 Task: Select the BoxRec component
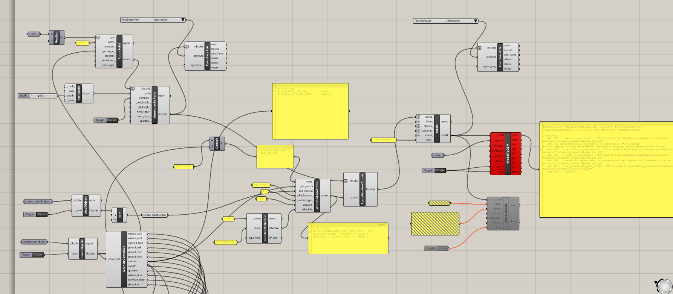pos(57,38)
